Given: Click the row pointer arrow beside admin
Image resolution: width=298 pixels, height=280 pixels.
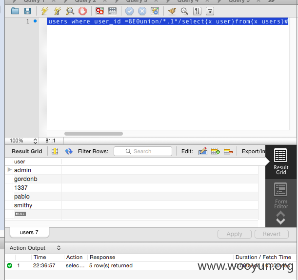Looking at the screenshot, I should point(9,170).
